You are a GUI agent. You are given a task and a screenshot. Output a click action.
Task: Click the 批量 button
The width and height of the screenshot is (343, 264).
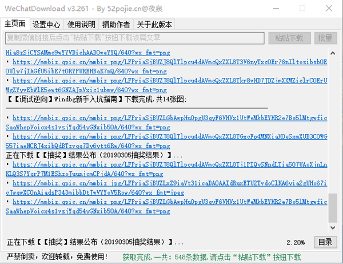(325, 38)
